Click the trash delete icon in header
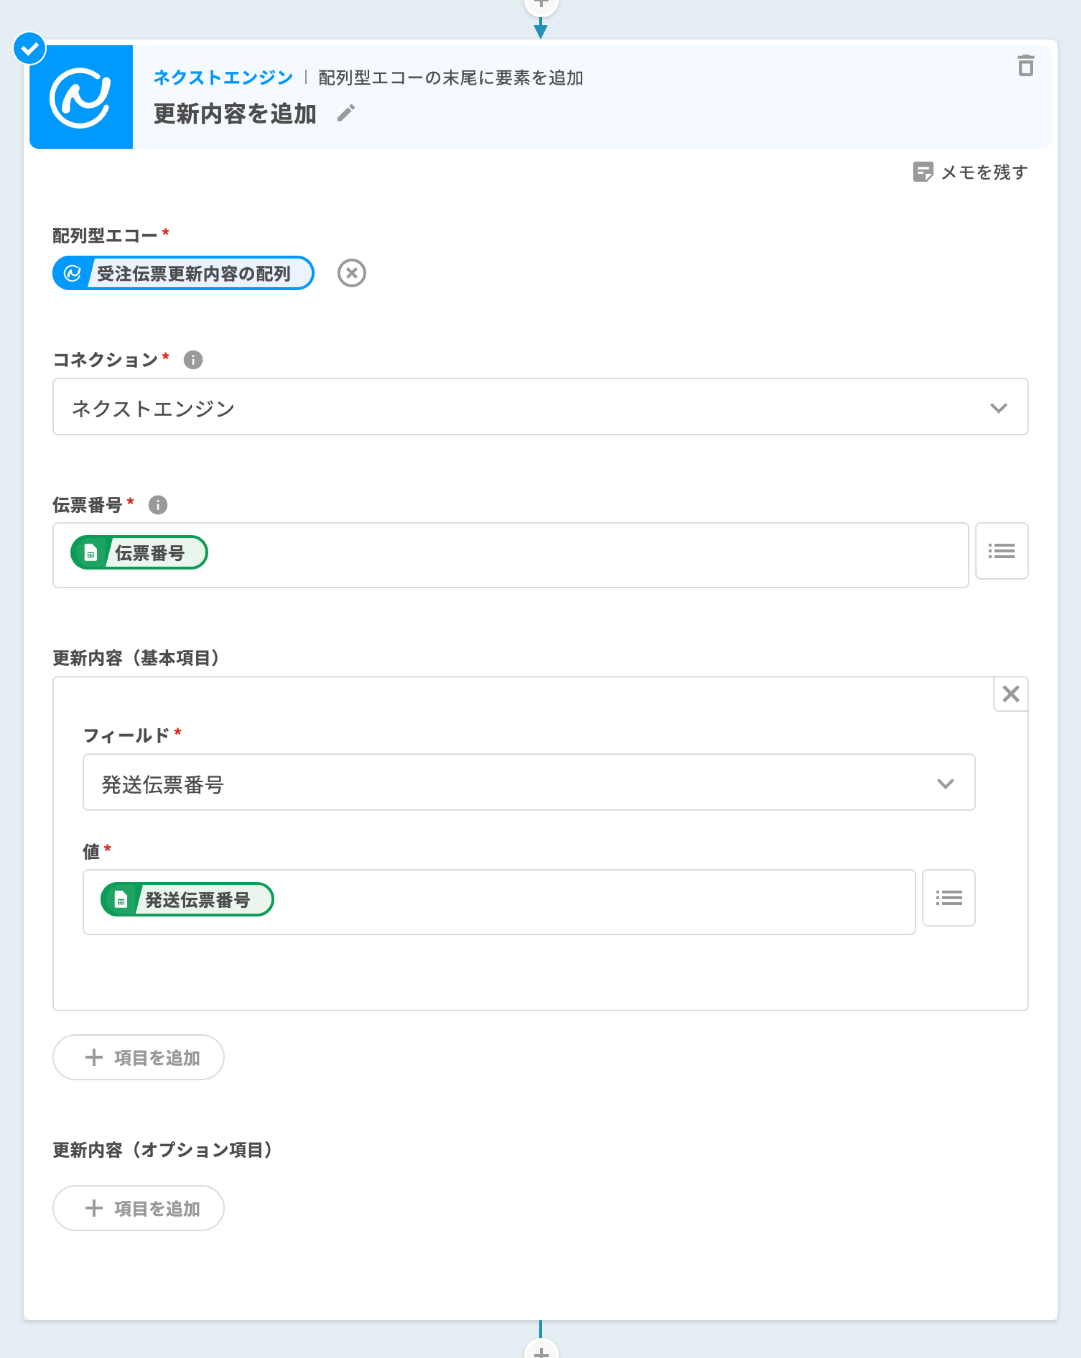 coord(1026,65)
